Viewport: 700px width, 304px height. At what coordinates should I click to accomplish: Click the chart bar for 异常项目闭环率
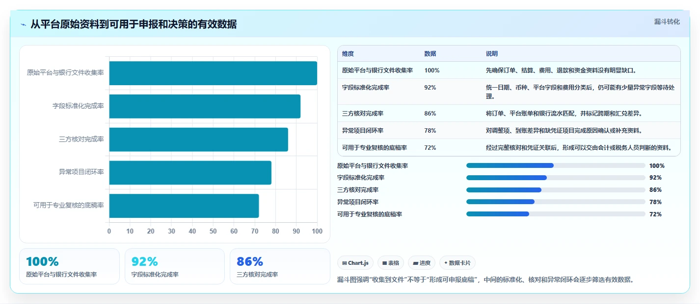[190, 172]
